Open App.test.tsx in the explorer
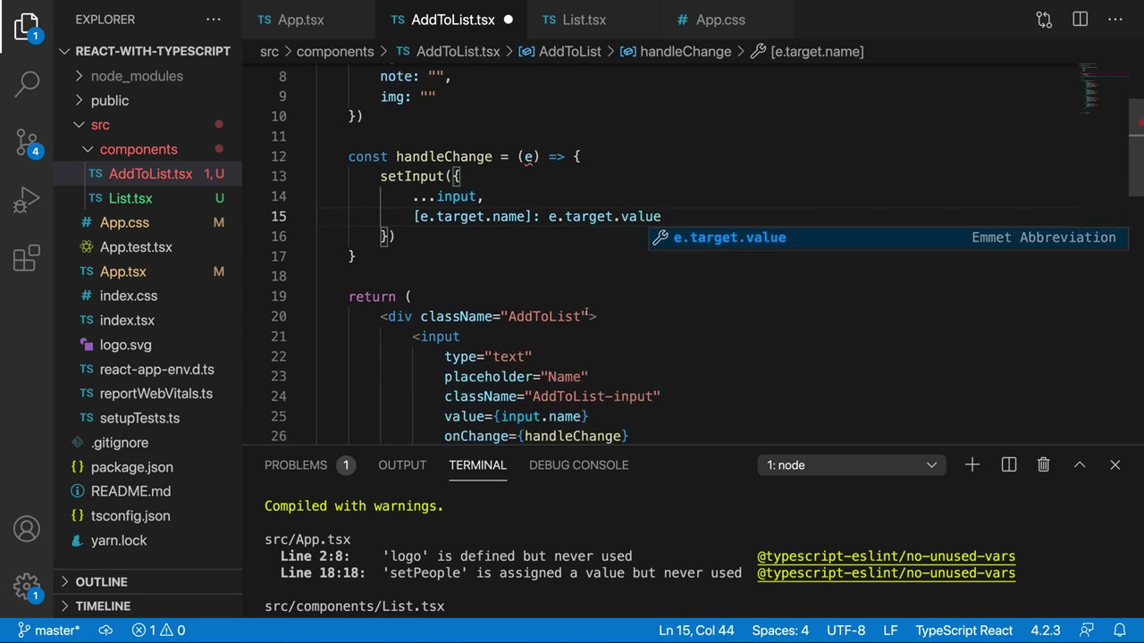1144x643 pixels. click(x=147, y=246)
